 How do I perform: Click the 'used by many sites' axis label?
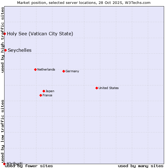pyautogui.click(x=141, y=166)
